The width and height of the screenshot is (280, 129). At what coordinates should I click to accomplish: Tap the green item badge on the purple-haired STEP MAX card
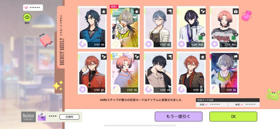[201, 38]
